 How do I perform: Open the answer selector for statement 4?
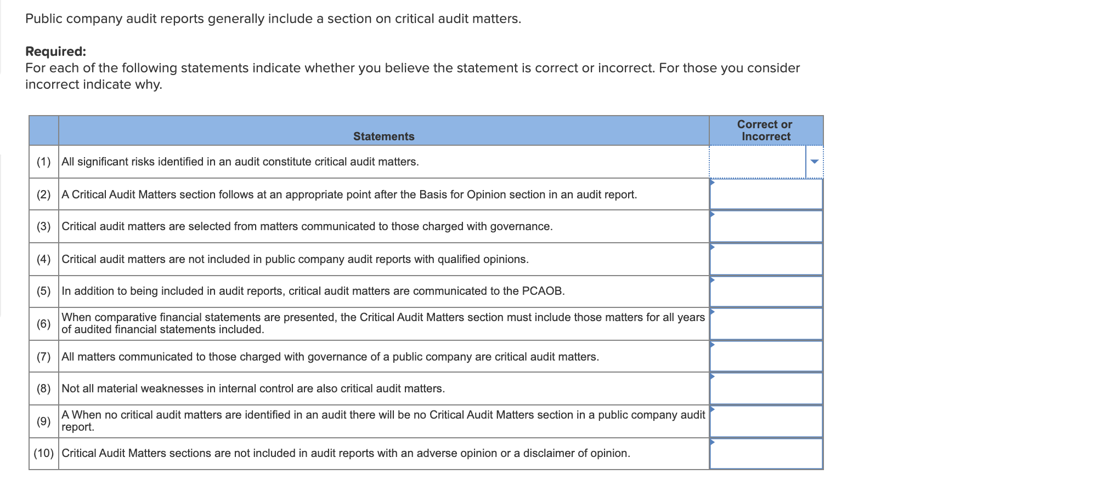tap(766, 259)
